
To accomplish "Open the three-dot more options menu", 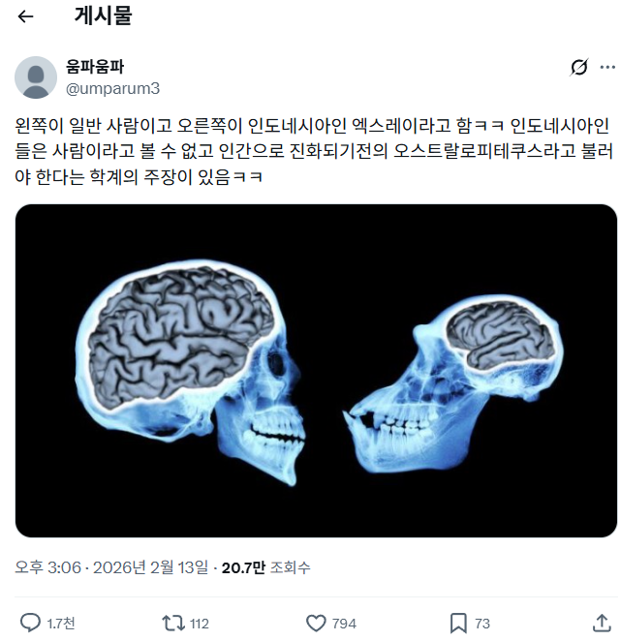I will point(607,67).
